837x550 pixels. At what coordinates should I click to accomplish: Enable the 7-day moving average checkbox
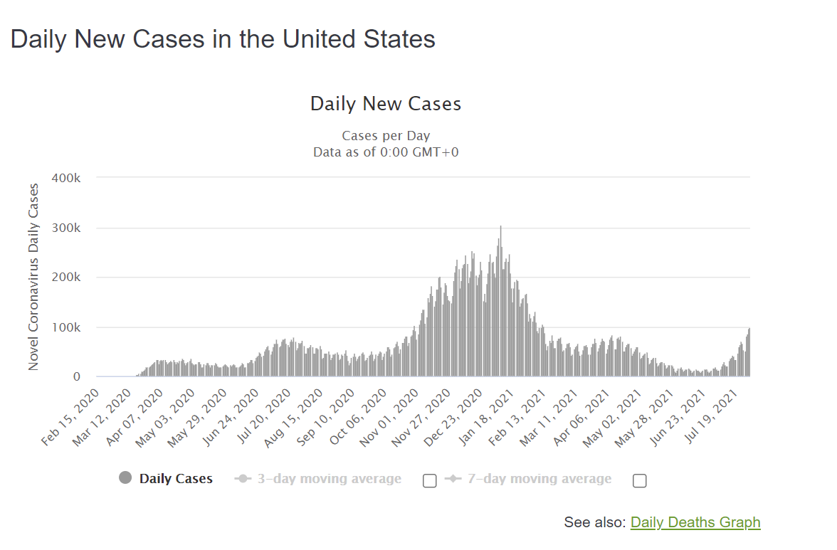click(x=639, y=481)
